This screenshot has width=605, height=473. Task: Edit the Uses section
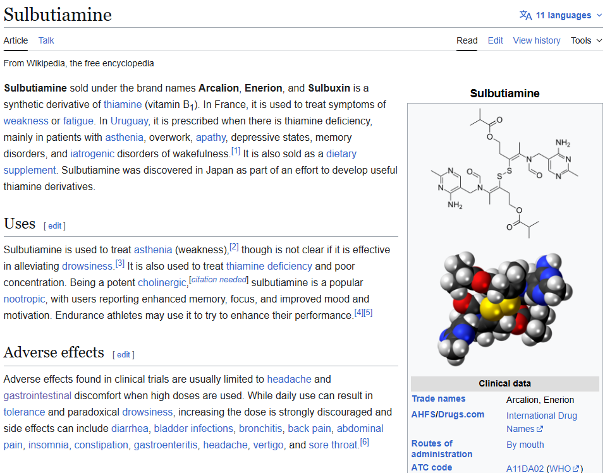[x=54, y=226]
